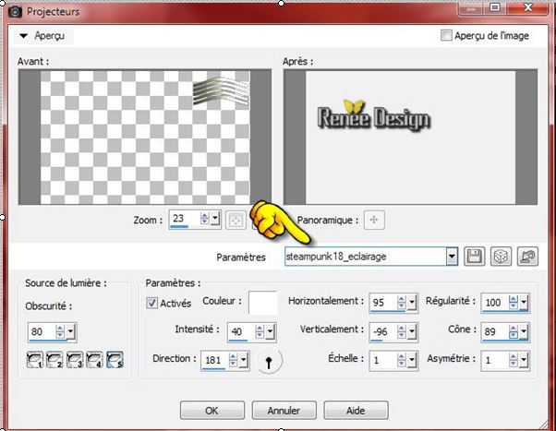Click the randomize parameters dice icon
The width and height of the screenshot is (556, 431).
click(x=501, y=257)
